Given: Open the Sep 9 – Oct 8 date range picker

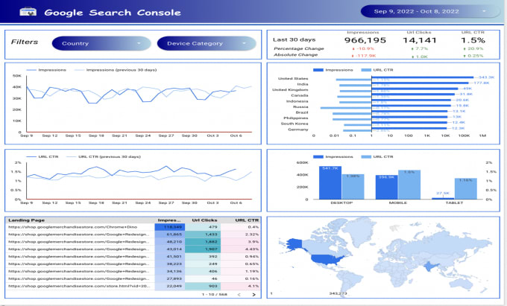Looking at the screenshot, I should (429, 11).
